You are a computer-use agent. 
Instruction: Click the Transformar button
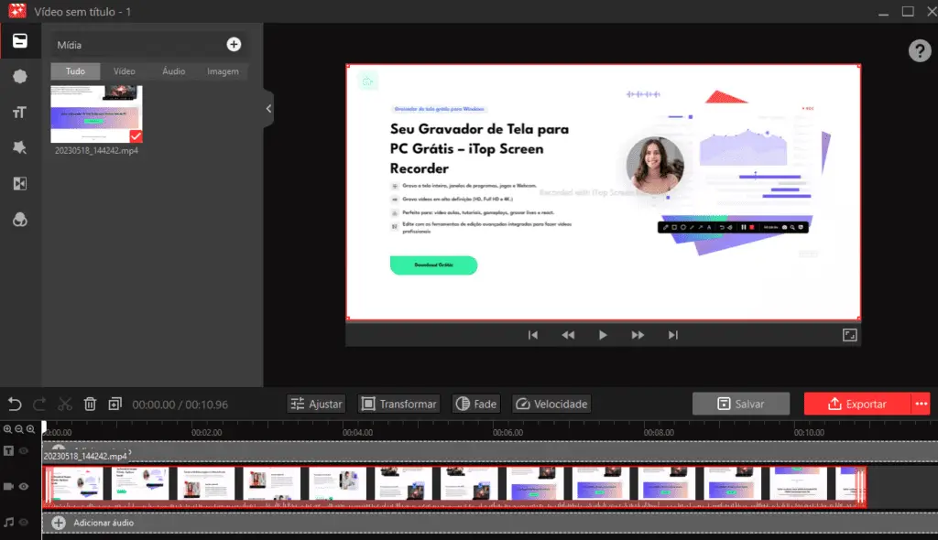[399, 405]
